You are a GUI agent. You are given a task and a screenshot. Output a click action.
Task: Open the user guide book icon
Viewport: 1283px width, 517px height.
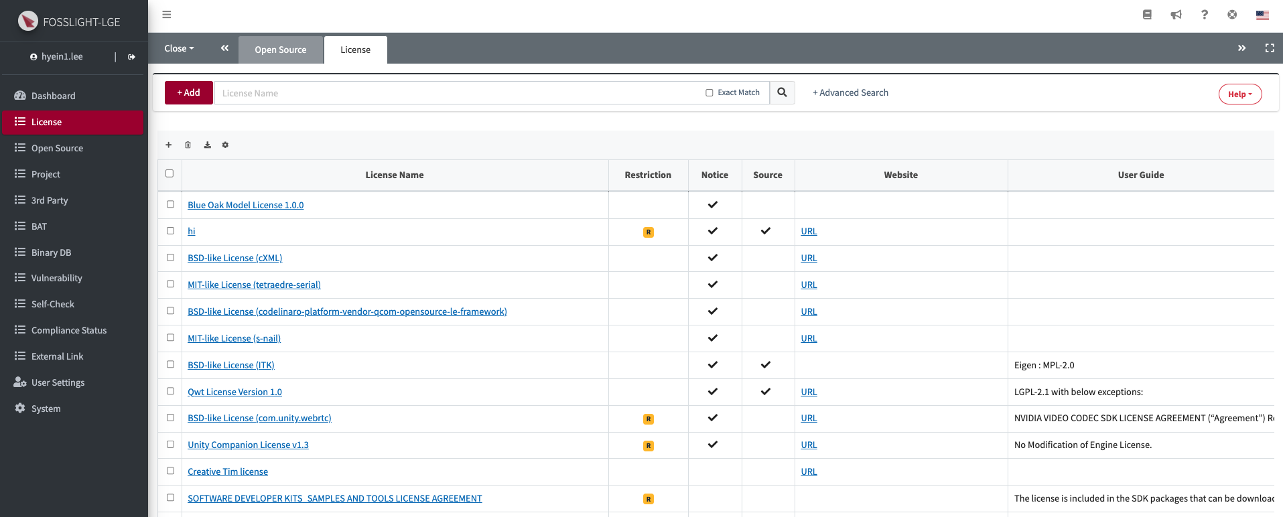click(1147, 15)
